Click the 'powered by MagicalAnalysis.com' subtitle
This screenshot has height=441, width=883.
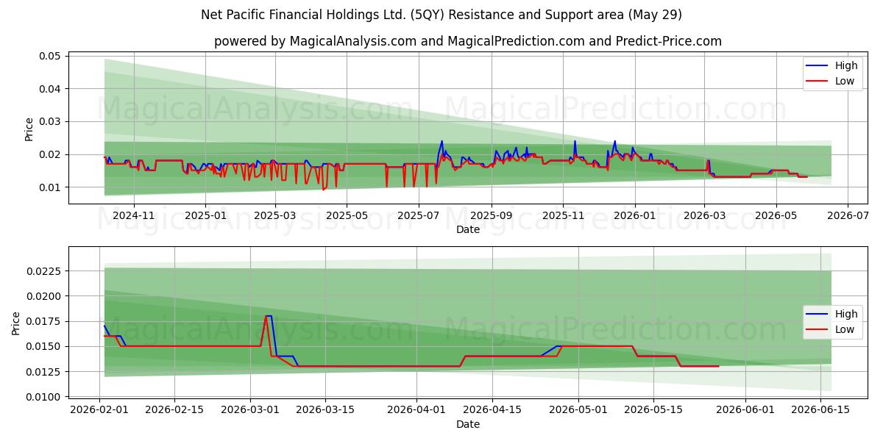tap(468, 41)
